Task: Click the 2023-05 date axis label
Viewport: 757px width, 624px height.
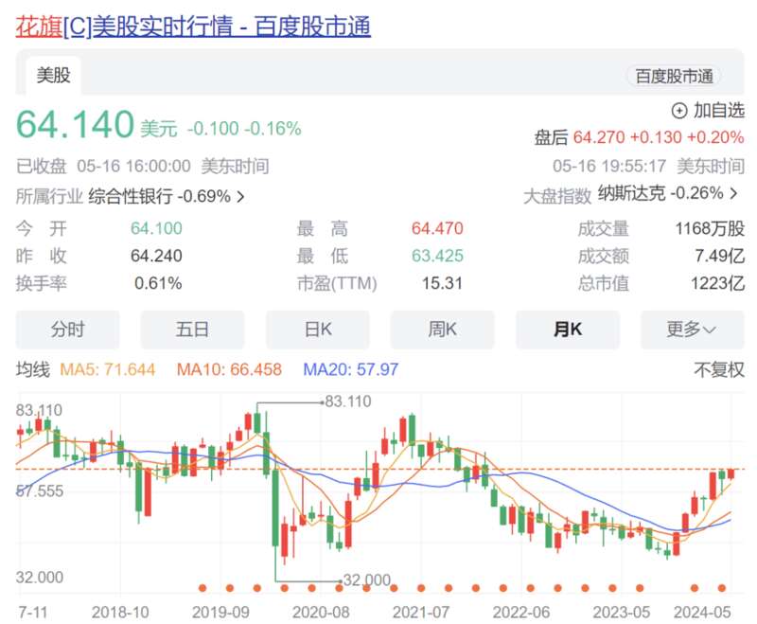Action: coord(622,613)
